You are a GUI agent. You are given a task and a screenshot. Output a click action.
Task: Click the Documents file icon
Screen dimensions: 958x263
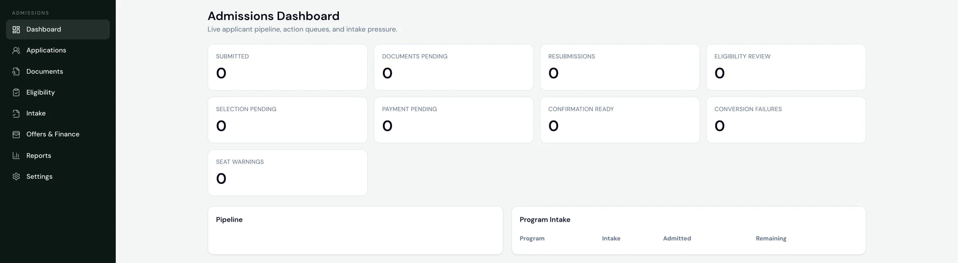(16, 72)
